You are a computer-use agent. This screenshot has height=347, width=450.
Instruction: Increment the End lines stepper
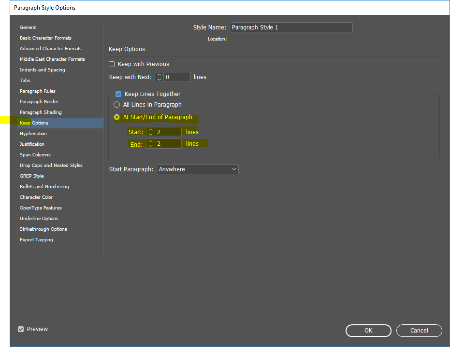[x=150, y=141]
